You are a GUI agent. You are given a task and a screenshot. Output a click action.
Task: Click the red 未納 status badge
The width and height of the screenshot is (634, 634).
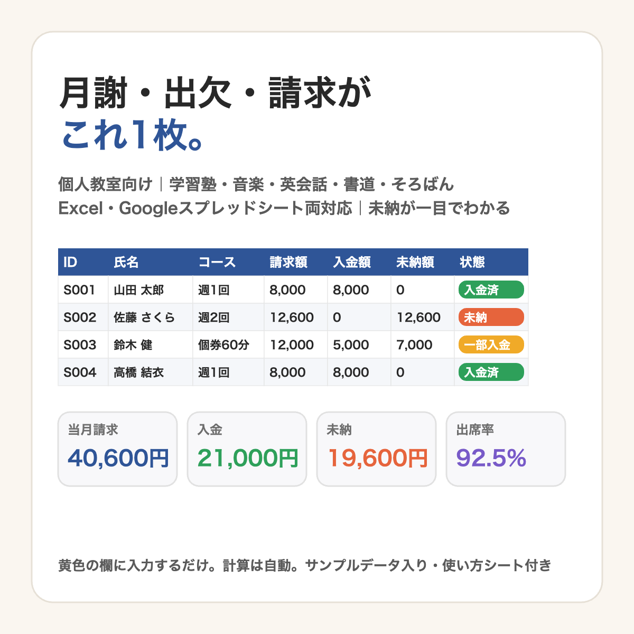[491, 317]
